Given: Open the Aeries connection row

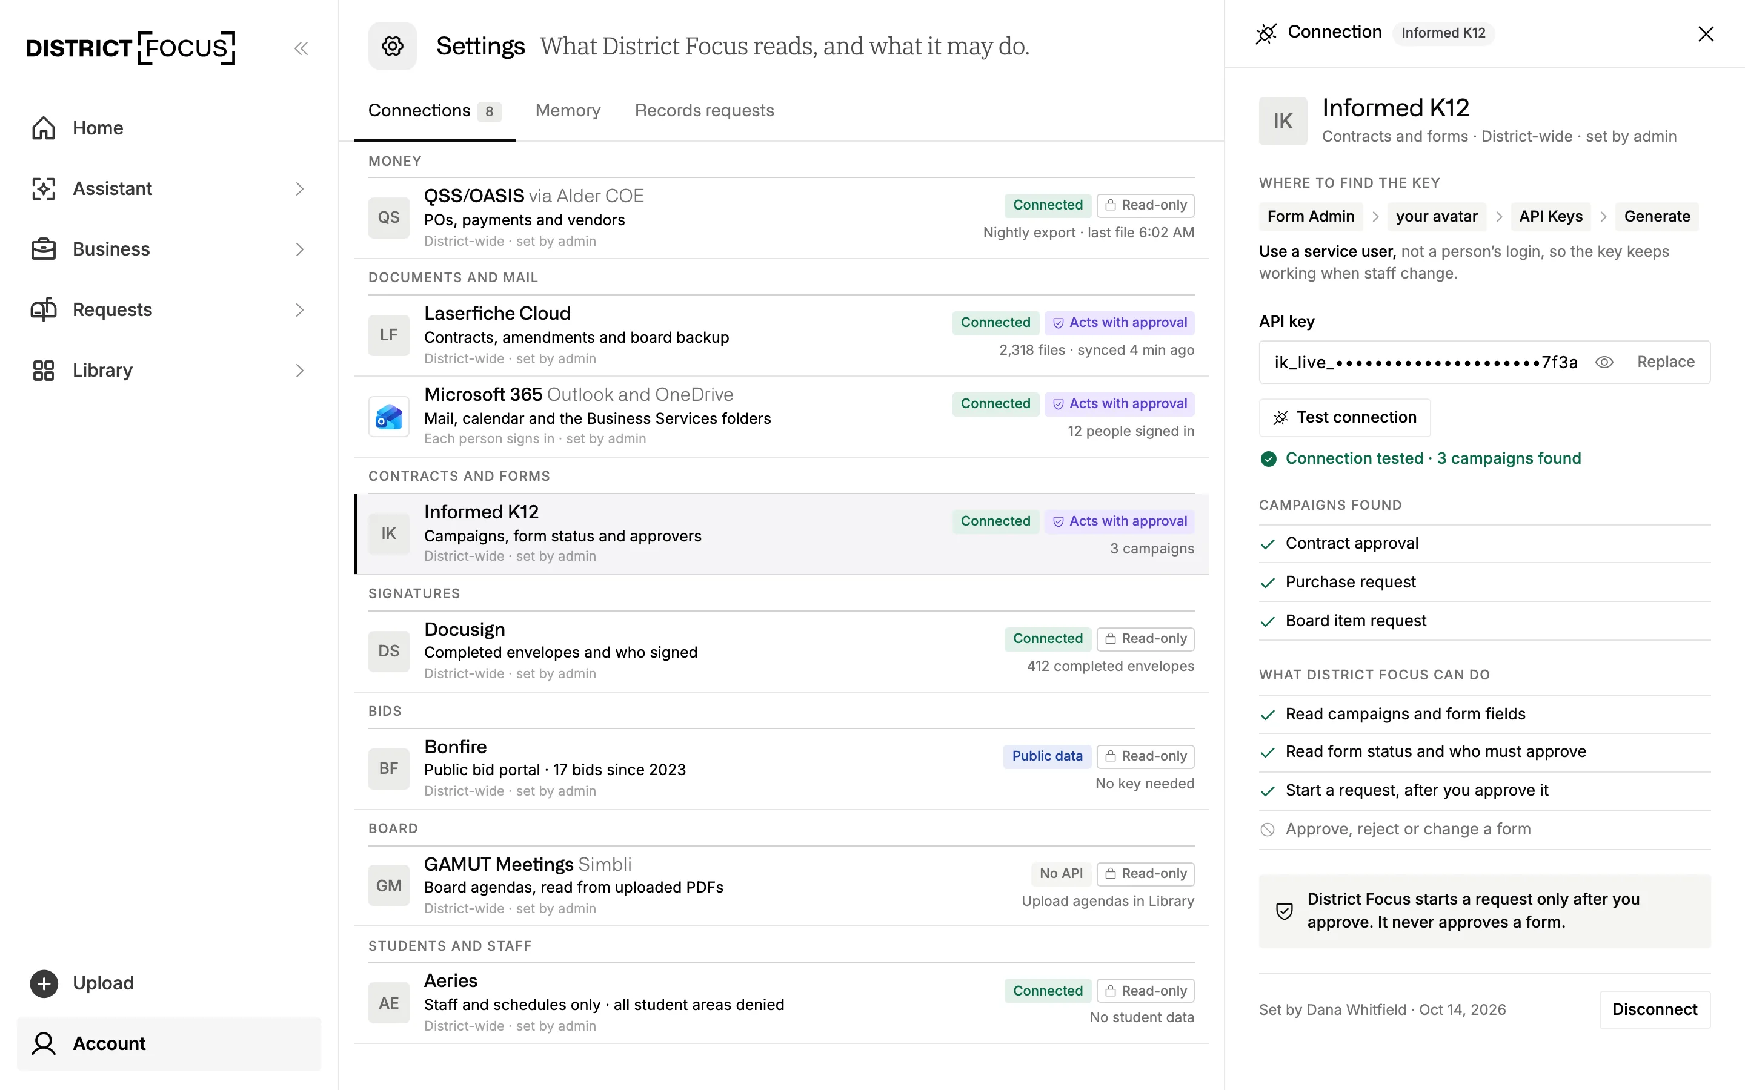Looking at the screenshot, I should click(782, 1003).
